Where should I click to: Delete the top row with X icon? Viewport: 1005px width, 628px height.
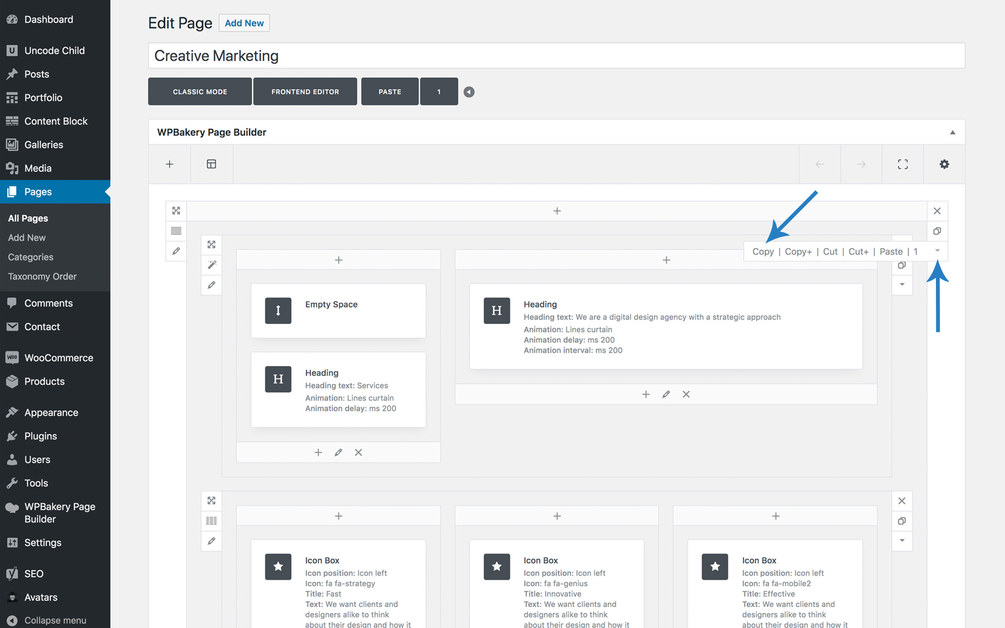pos(937,211)
